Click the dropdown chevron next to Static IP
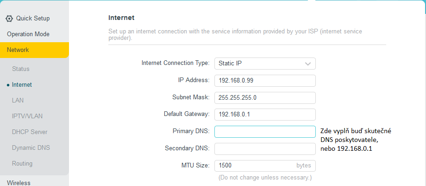The height and width of the screenshot is (186, 426). click(x=308, y=64)
